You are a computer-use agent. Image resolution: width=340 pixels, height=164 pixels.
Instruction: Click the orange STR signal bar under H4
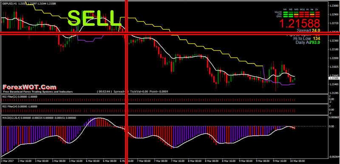pyautogui.click(x=312, y=14)
